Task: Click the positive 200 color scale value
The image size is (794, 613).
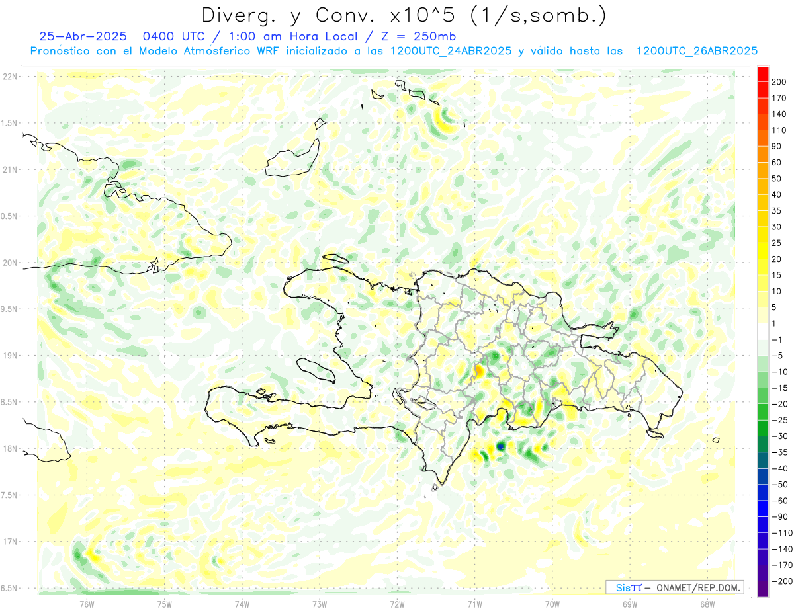Action: tap(779, 81)
